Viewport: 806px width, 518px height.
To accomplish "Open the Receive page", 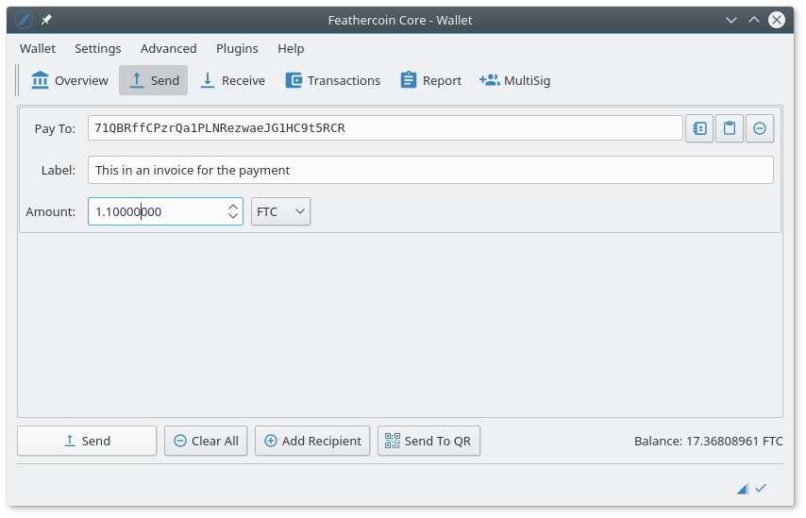I will click(x=233, y=81).
